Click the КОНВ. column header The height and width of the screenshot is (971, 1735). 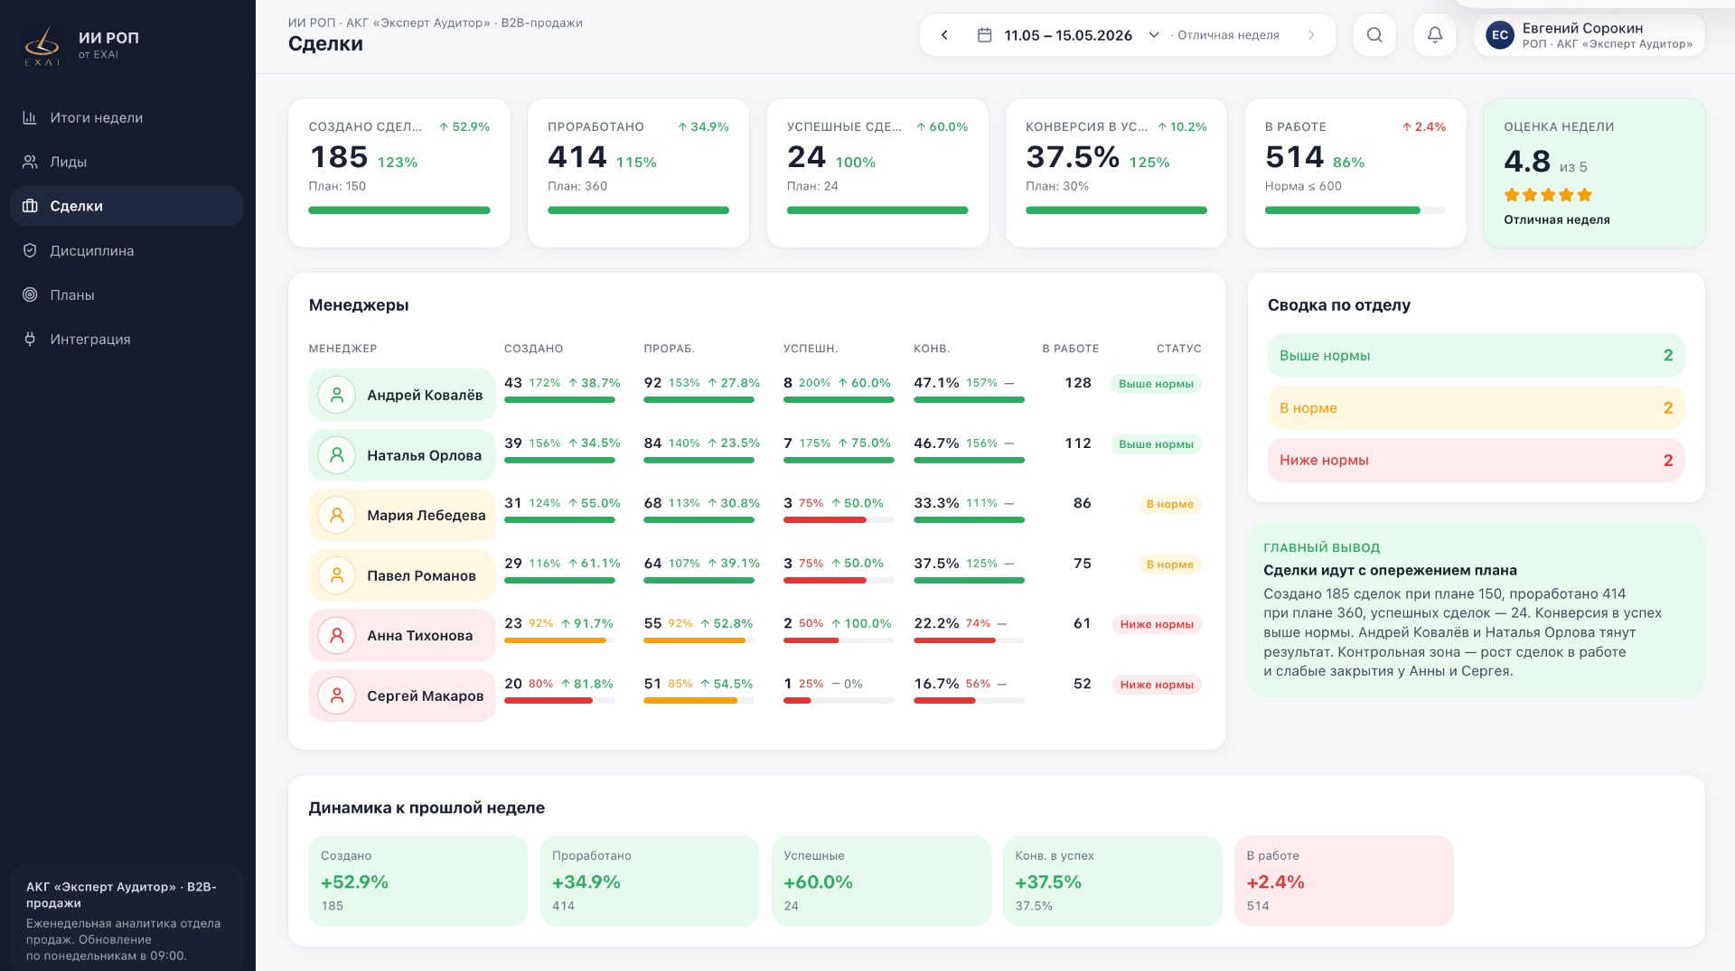[932, 349]
